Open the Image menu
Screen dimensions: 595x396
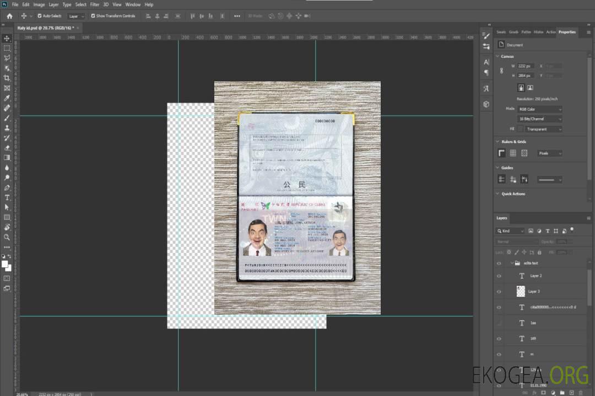(39, 4)
